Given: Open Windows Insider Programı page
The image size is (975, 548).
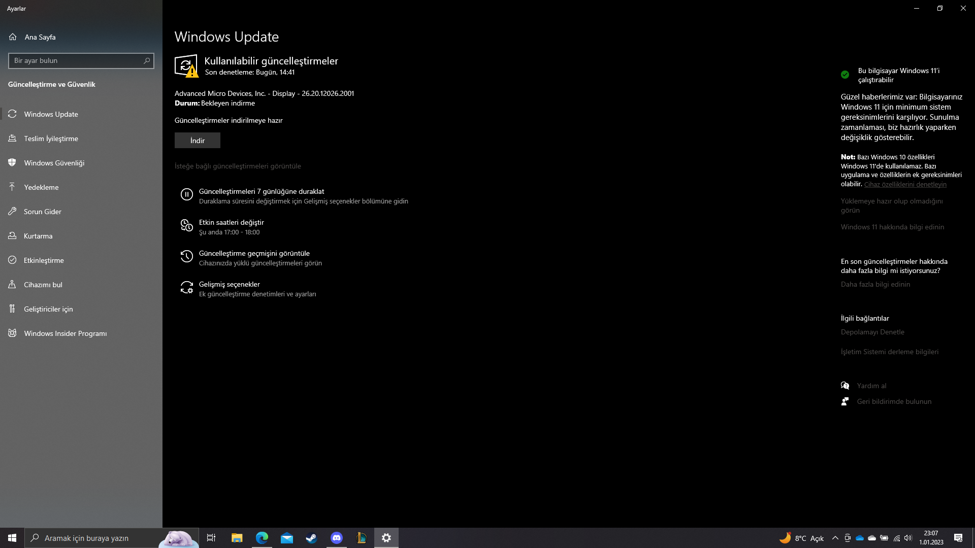Looking at the screenshot, I should tap(65, 333).
